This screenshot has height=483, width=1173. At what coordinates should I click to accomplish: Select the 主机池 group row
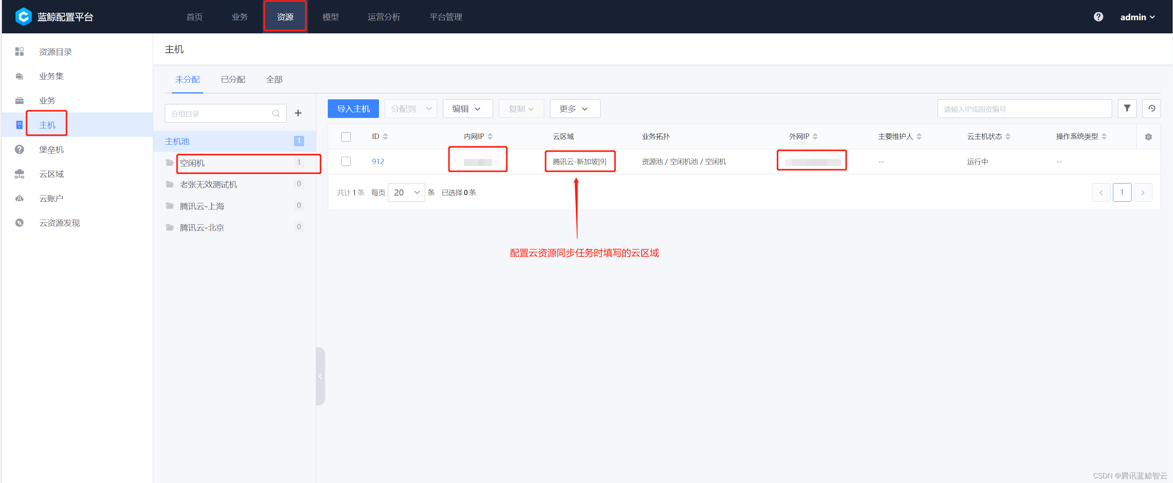[234, 141]
